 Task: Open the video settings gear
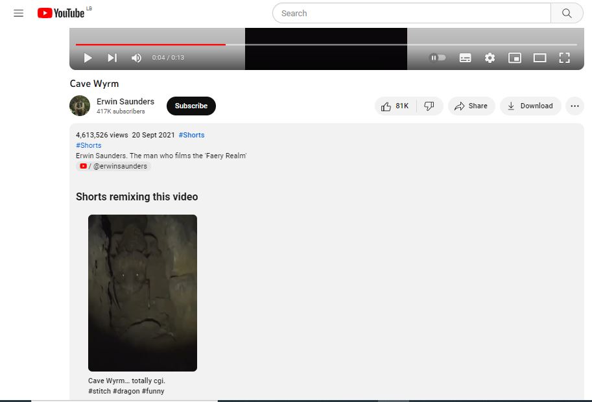coord(490,58)
